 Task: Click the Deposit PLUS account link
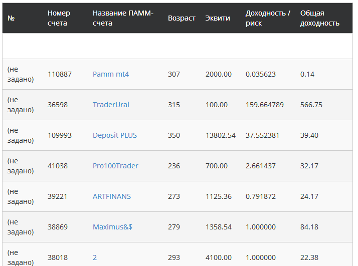[114, 135]
